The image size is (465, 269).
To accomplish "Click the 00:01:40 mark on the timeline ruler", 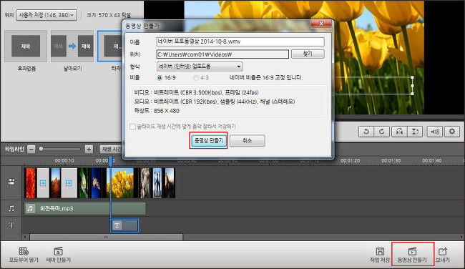I will (432, 161).
